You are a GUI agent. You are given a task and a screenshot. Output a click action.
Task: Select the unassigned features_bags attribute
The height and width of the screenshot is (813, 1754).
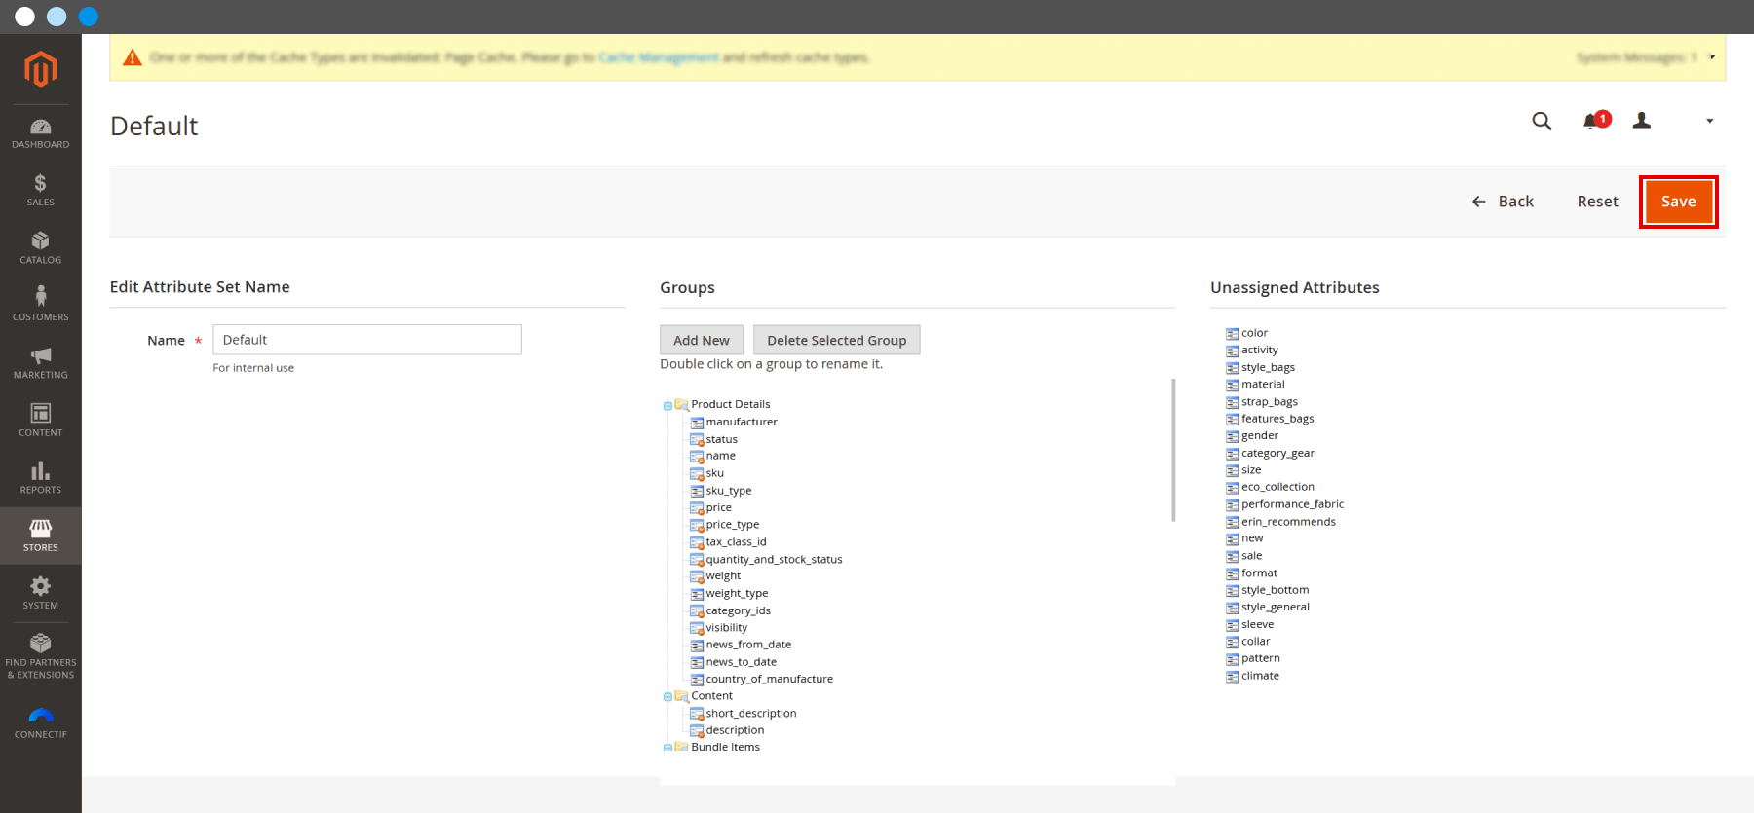[1277, 419]
